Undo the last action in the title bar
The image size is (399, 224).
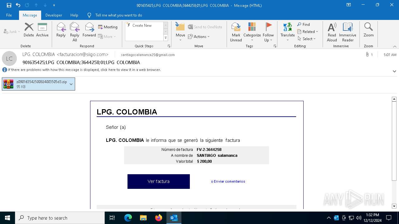click(x=18, y=5)
